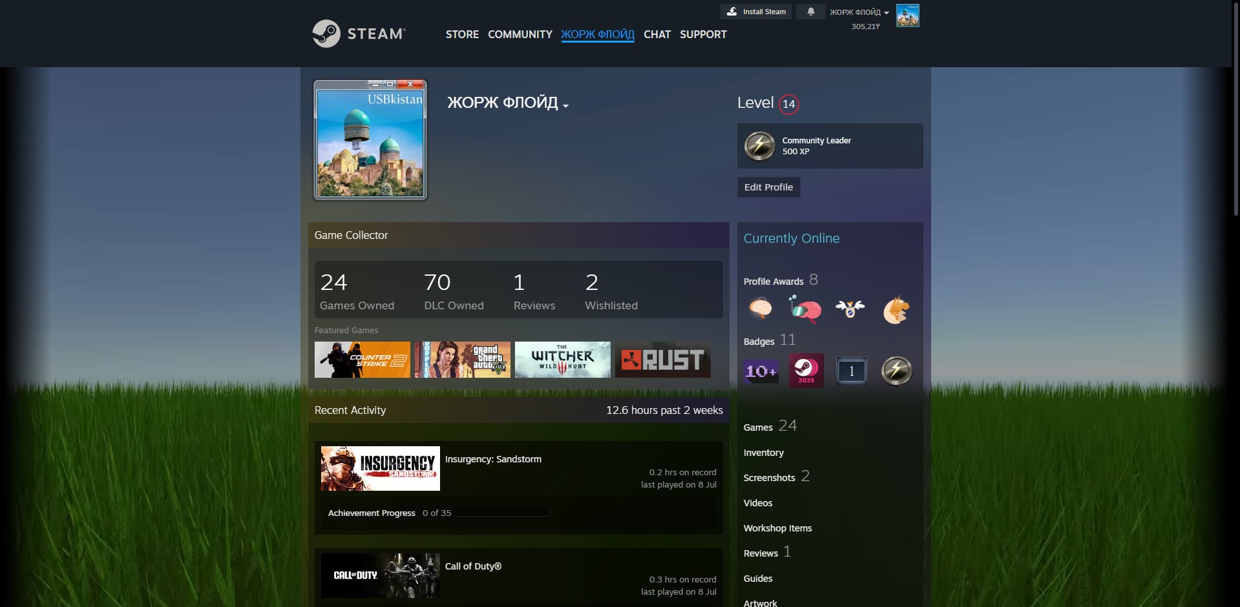Open the notifications bell icon
1240x607 pixels.
(810, 12)
